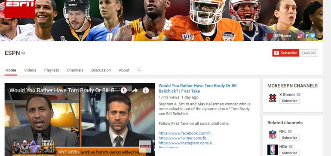Expand description with Read more
Viewport: 331px width, 156px height.
point(168,147)
